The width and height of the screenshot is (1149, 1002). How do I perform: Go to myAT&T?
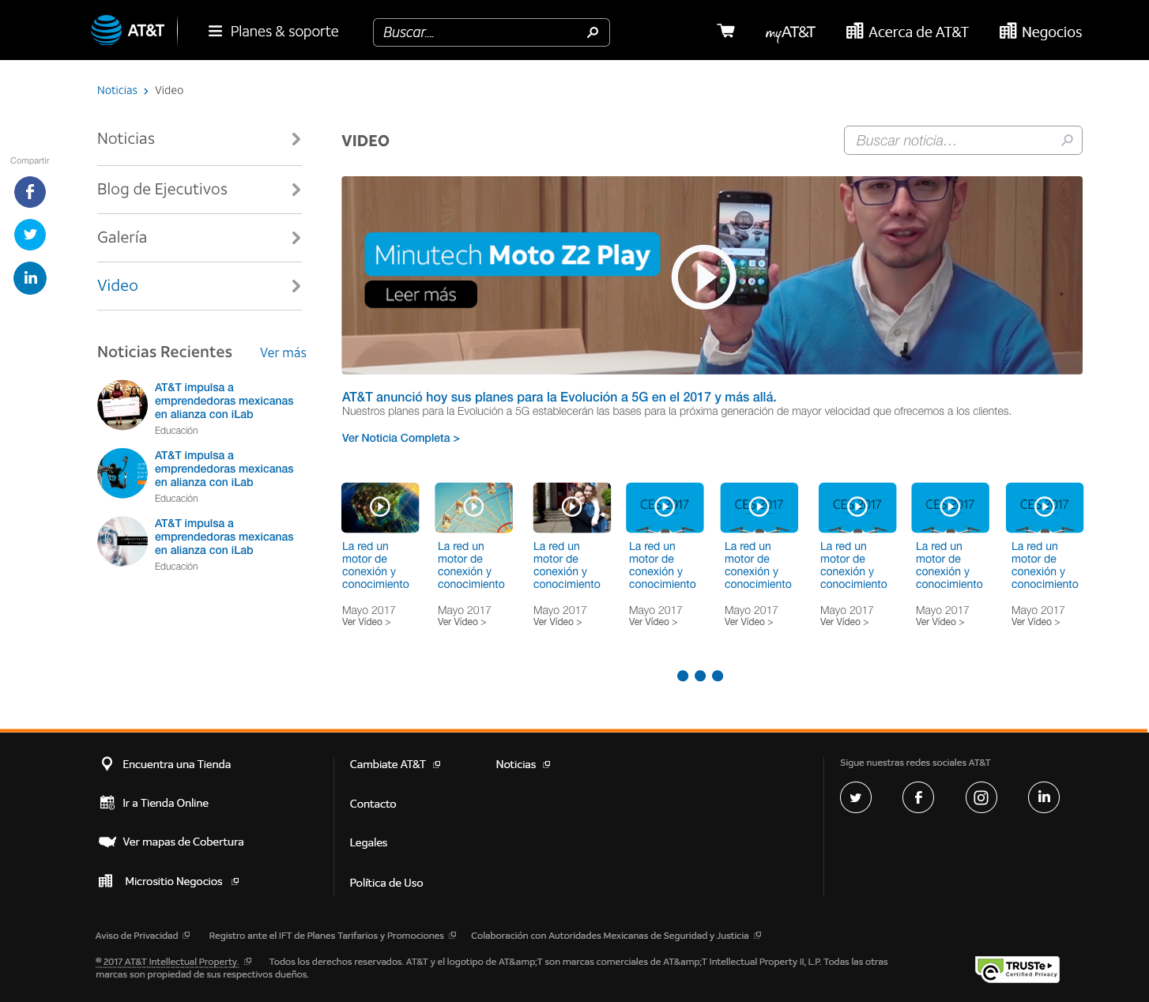(790, 32)
